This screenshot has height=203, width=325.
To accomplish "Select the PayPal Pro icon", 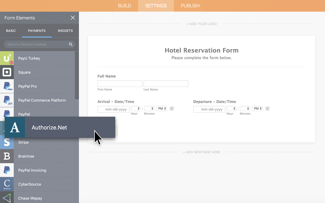I will 7,86.
